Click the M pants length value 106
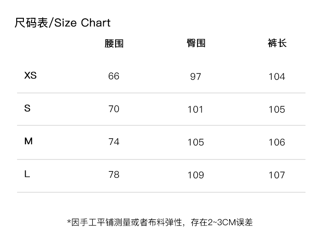320x246 pixels. pyautogui.click(x=276, y=142)
